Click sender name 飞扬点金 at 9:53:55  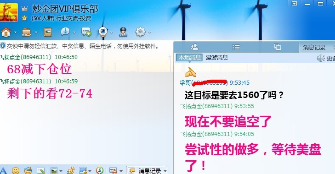[191, 106]
